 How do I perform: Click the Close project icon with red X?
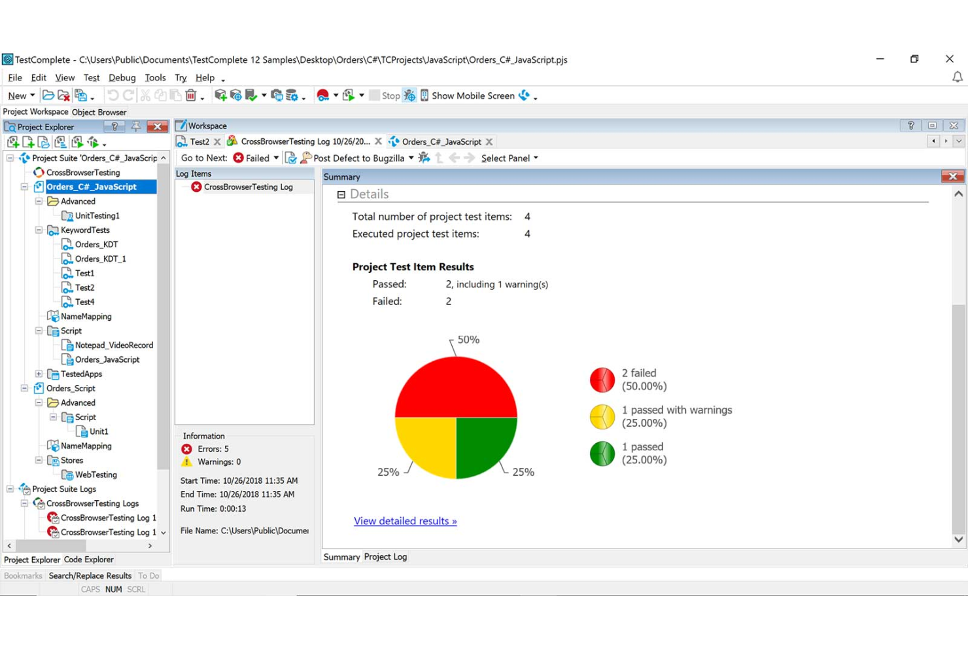[x=63, y=96]
